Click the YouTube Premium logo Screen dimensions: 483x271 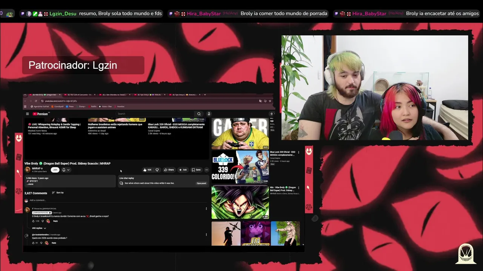point(40,114)
